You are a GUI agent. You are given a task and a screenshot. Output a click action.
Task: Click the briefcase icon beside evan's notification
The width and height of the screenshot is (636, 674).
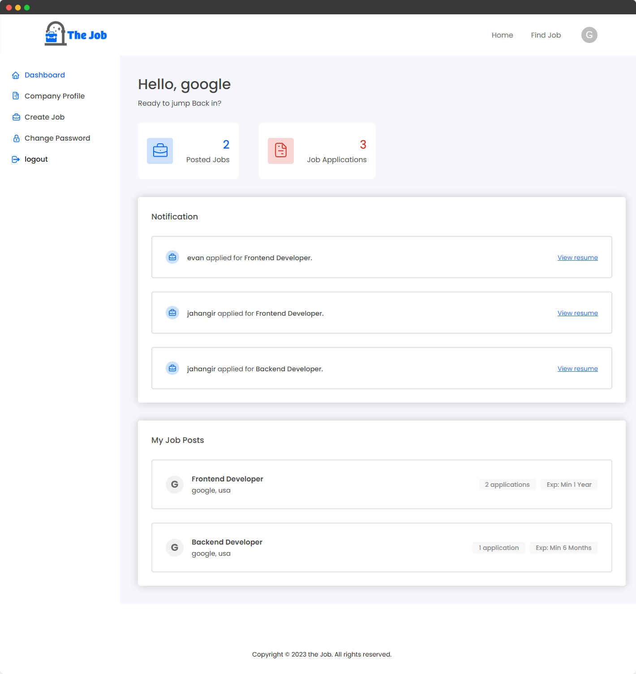tap(172, 257)
